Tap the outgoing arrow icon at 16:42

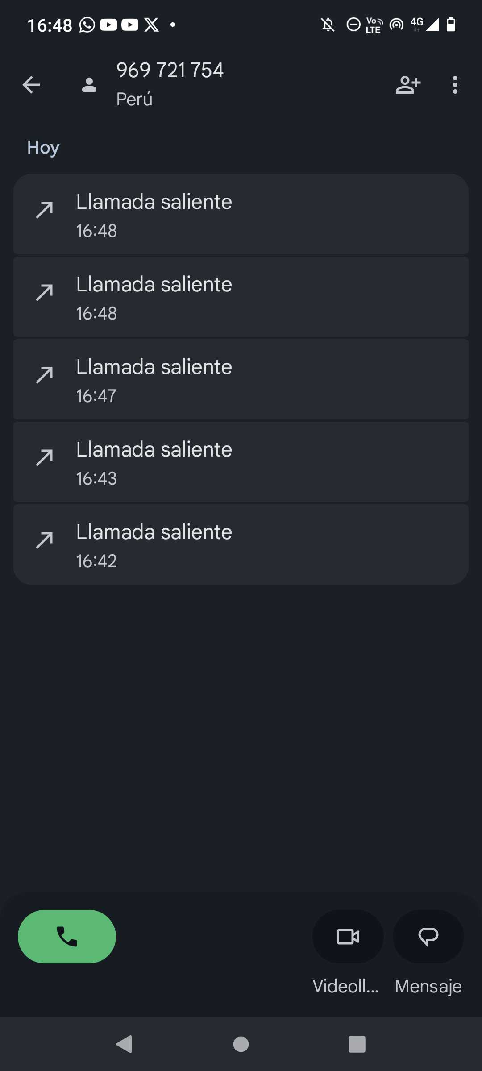coord(45,540)
